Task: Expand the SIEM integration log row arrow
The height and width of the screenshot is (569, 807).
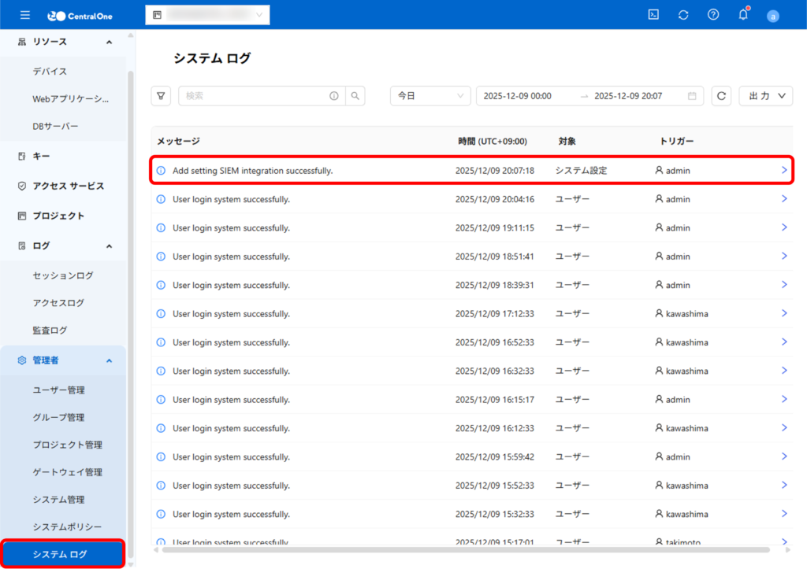Action: pyautogui.click(x=783, y=170)
